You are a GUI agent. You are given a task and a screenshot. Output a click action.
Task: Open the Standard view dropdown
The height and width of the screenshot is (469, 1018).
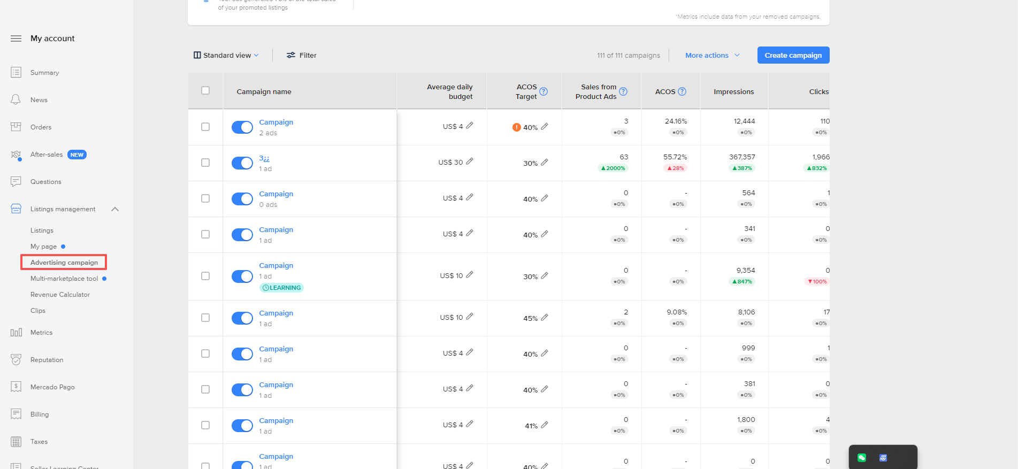pyautogui.click(x=226, y=56)
